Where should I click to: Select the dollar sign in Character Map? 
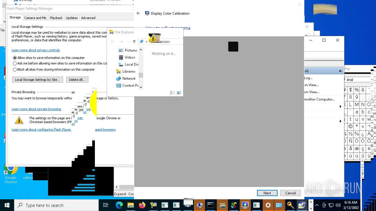click(x=350, y=90)
